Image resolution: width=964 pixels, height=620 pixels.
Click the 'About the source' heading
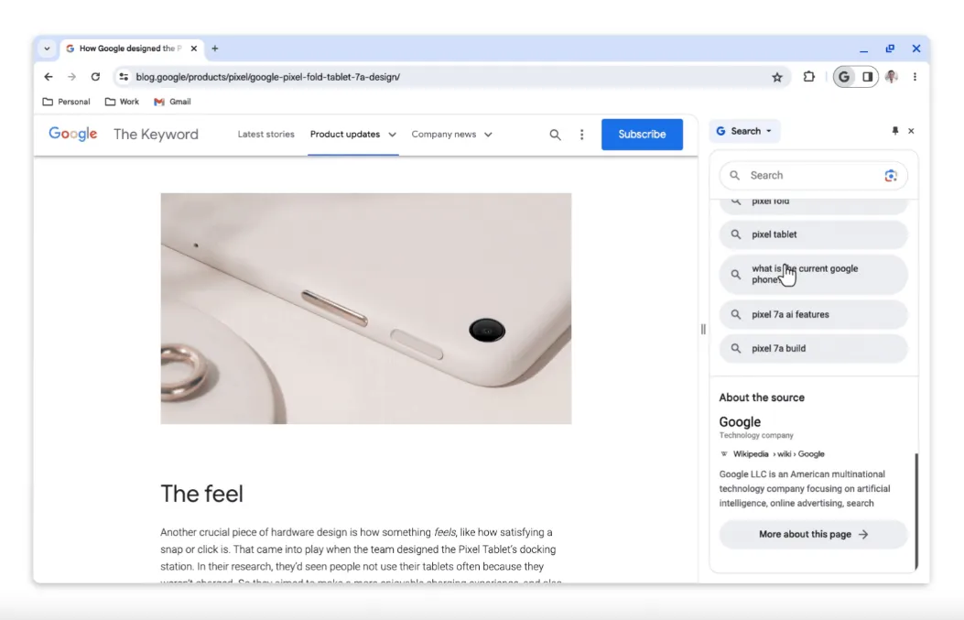coord(762,397)
